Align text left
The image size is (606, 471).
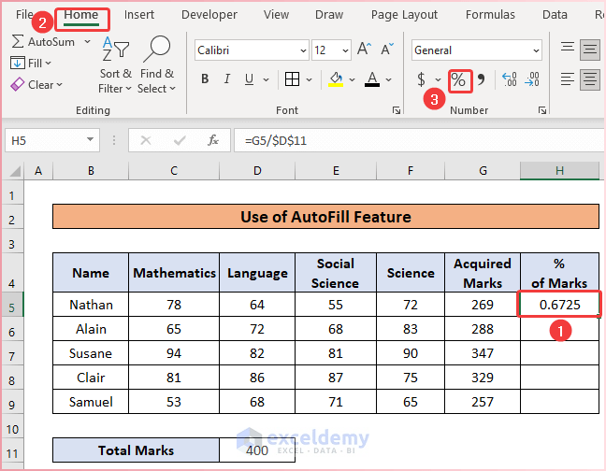coord(568,79)
